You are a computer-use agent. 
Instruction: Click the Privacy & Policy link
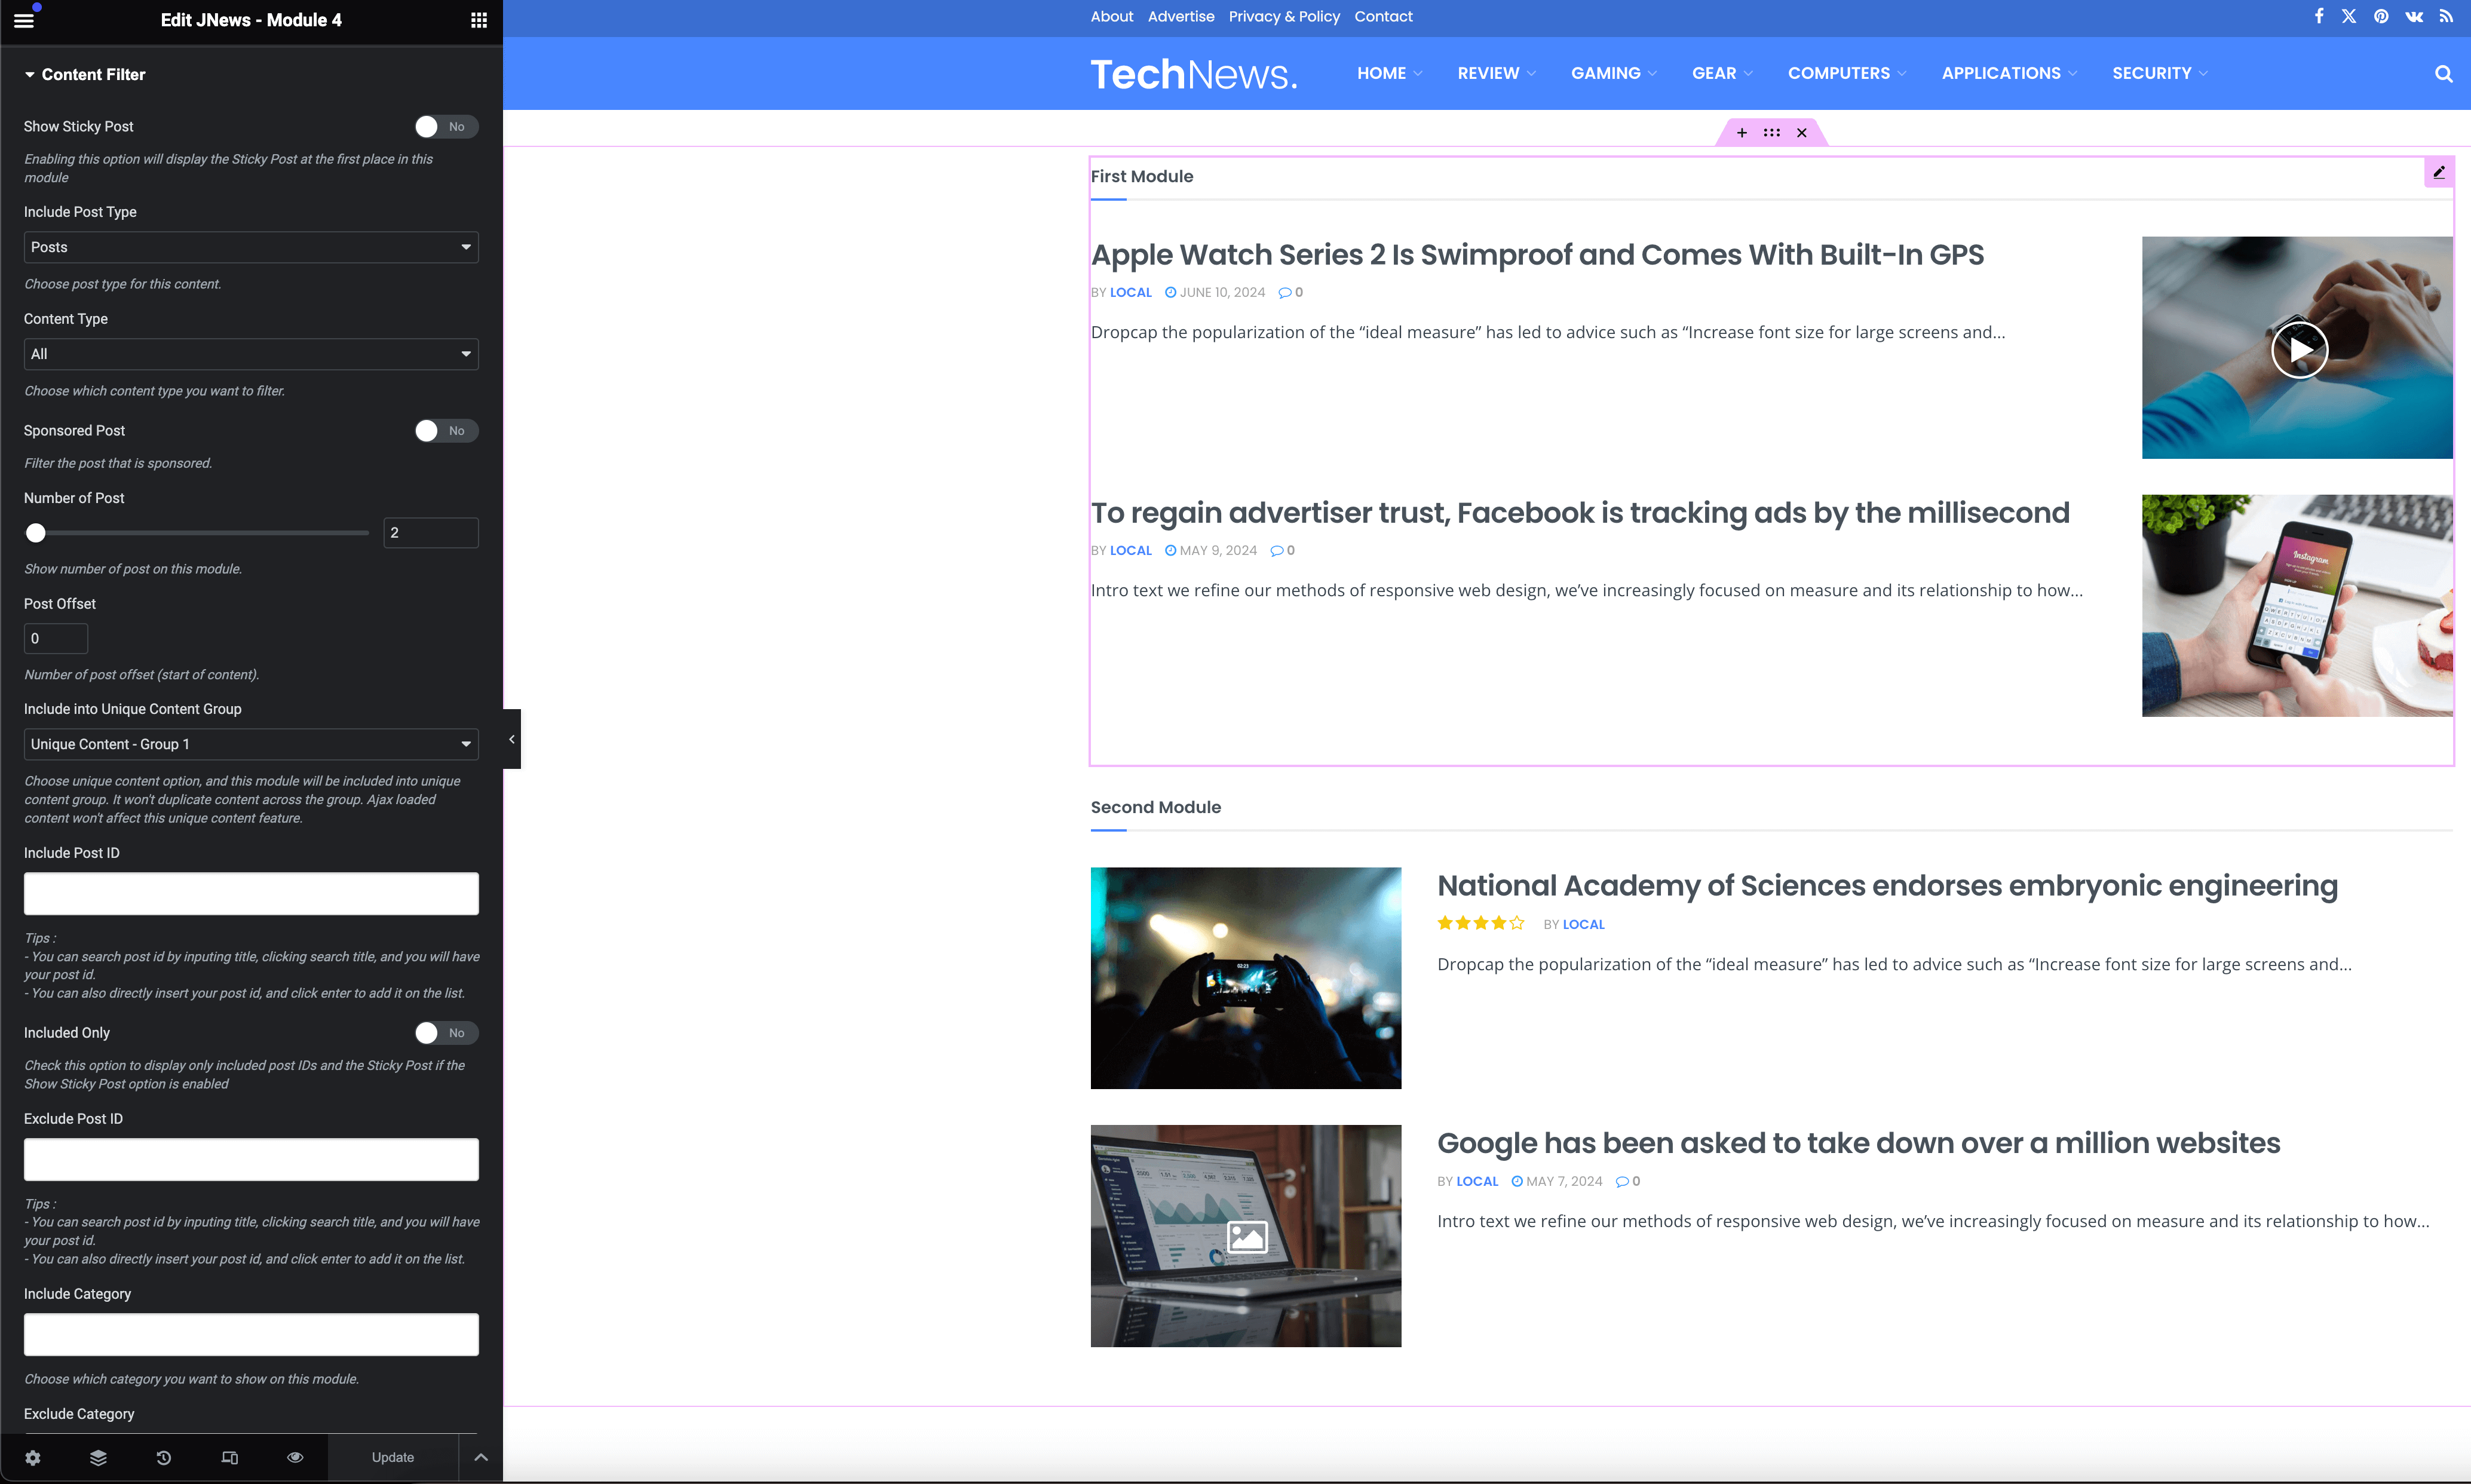(x=1284, y=16)
